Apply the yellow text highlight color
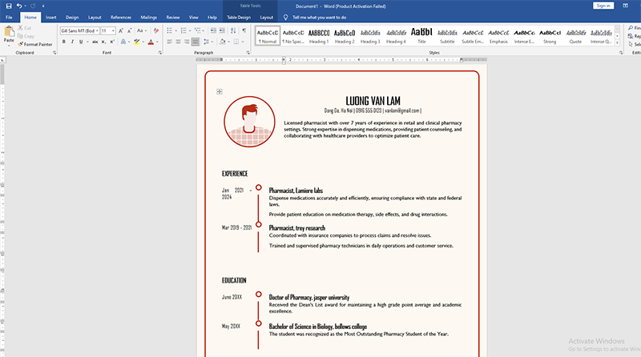Image resolution: width=641 pixels, height=357 pixels. 136,42
